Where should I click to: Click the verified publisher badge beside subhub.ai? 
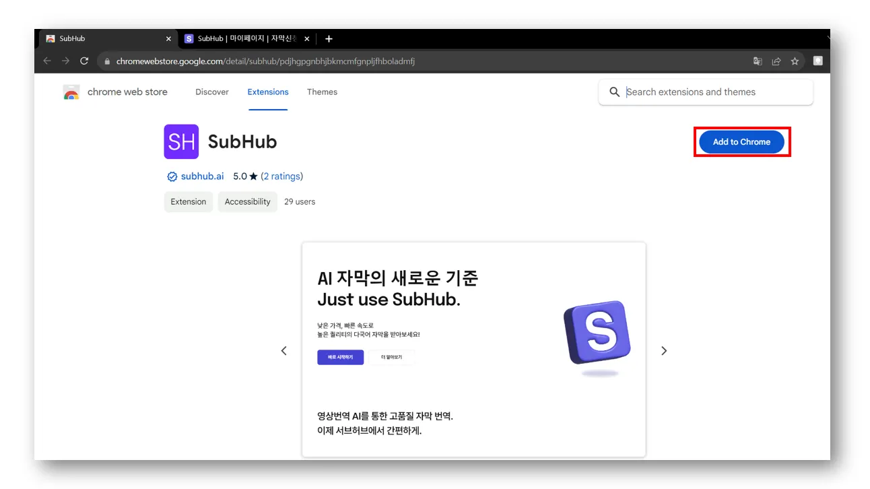[x=172, y=176]
